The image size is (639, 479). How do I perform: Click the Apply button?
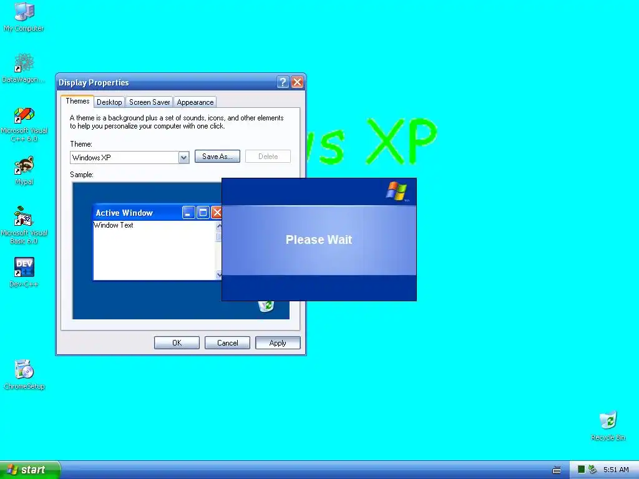(278, 343)
